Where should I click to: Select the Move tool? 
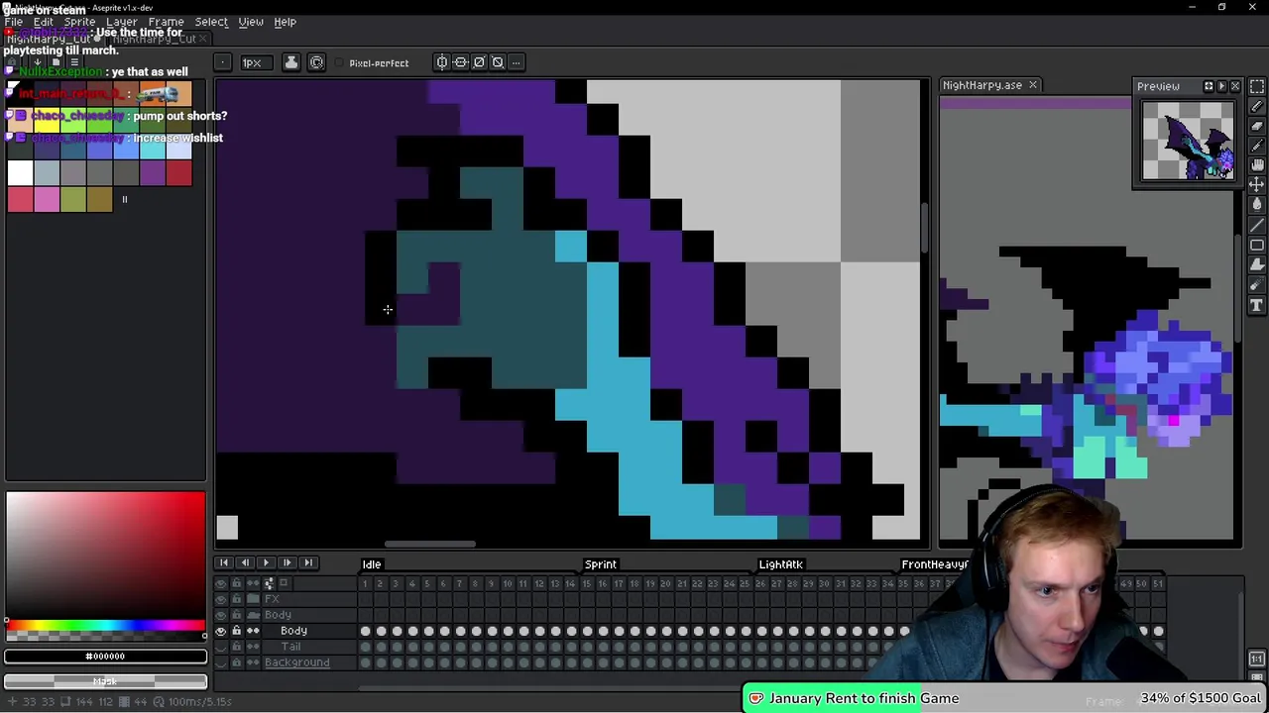click(x=1256, y=185)
